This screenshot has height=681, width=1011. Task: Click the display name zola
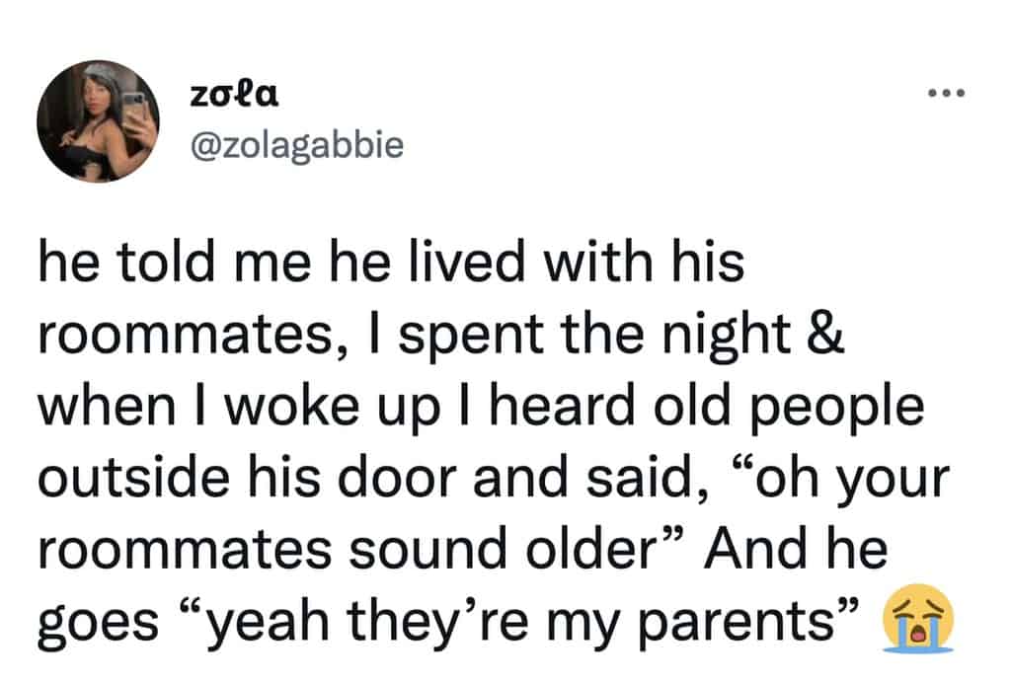(233, 96)
